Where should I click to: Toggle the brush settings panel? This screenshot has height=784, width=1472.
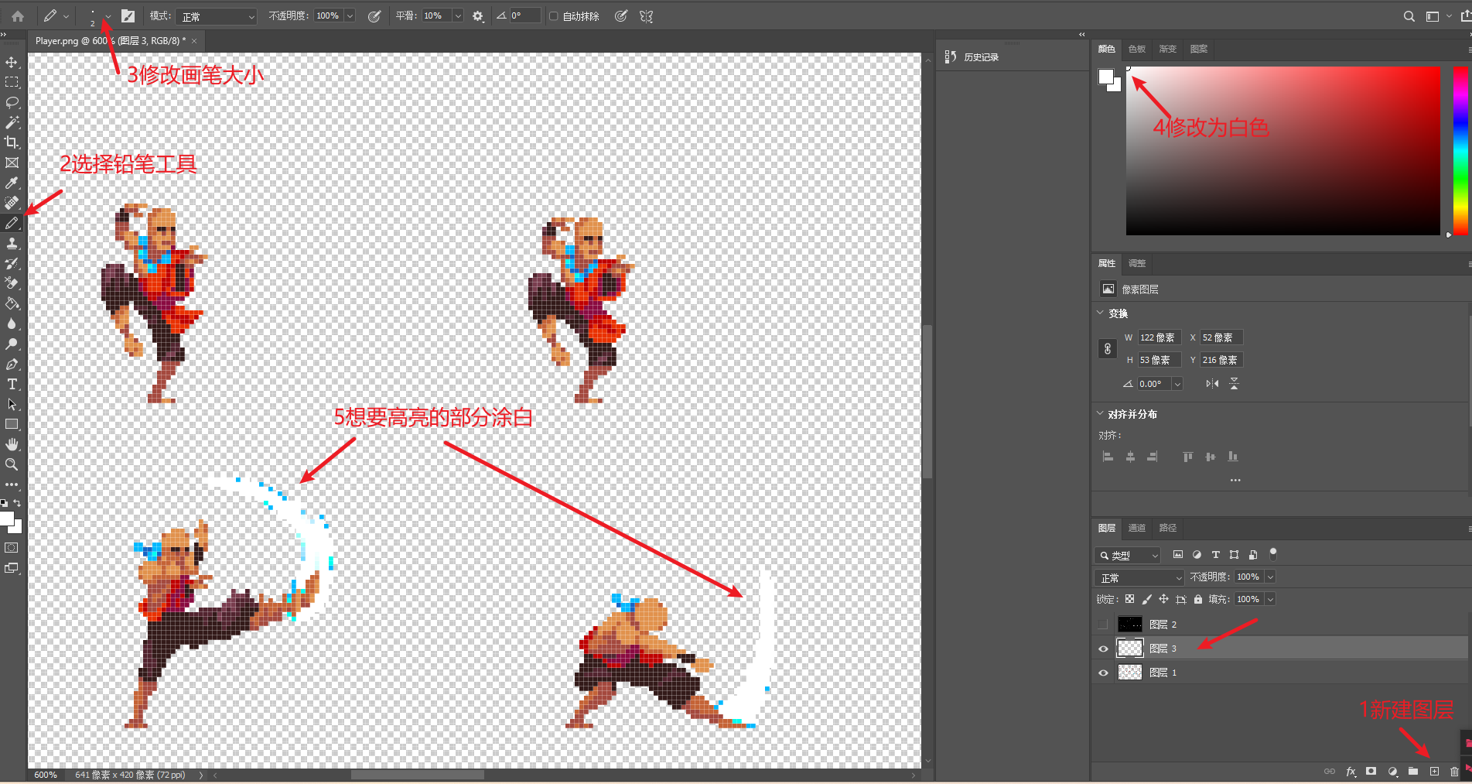tap(128, 16)
